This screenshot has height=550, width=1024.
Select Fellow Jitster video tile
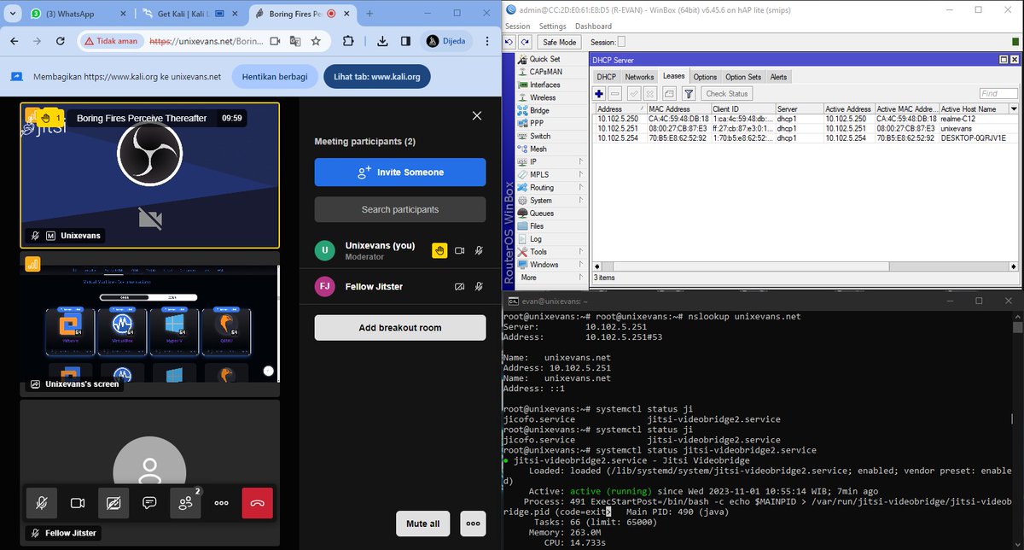click(150, 471)
